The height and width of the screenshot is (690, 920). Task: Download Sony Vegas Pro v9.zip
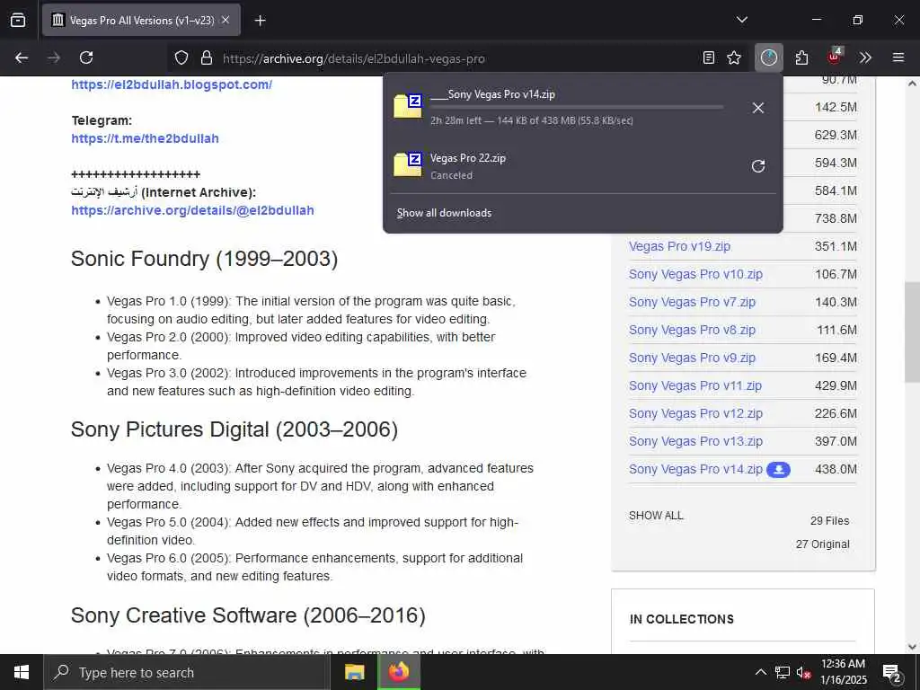(693, 358)
